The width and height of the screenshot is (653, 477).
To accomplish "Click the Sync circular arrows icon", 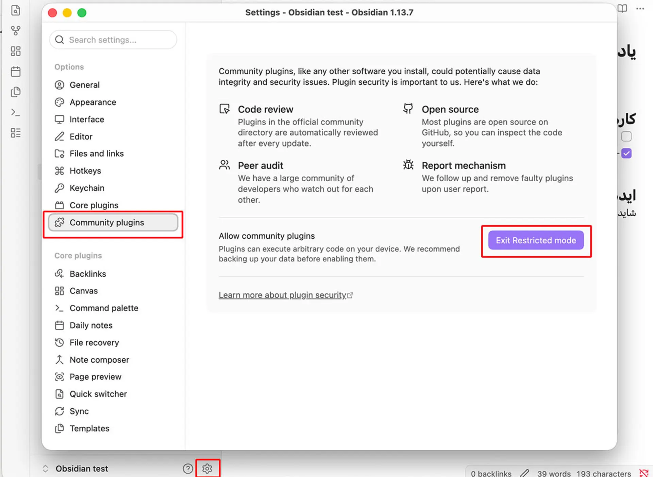I will 60,411.
